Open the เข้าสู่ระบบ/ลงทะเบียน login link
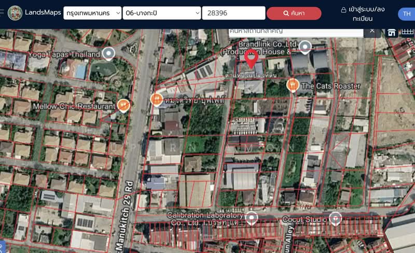The height and width of the screenshot is (253, 415). (x=366, y=14)
